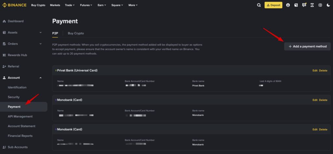Open the Trade dropdown menu
This screenshot has width=333, height=154.
tap(70, 5)
